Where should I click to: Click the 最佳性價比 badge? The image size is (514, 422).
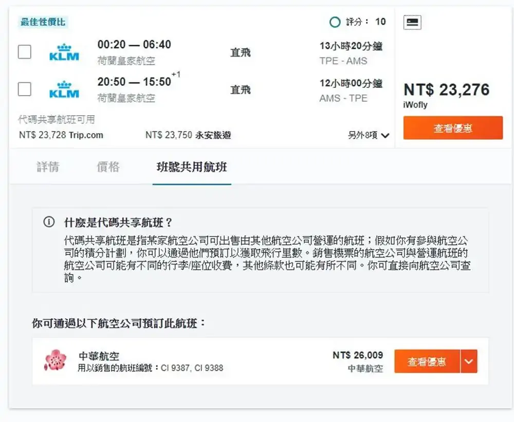[43, 22]
